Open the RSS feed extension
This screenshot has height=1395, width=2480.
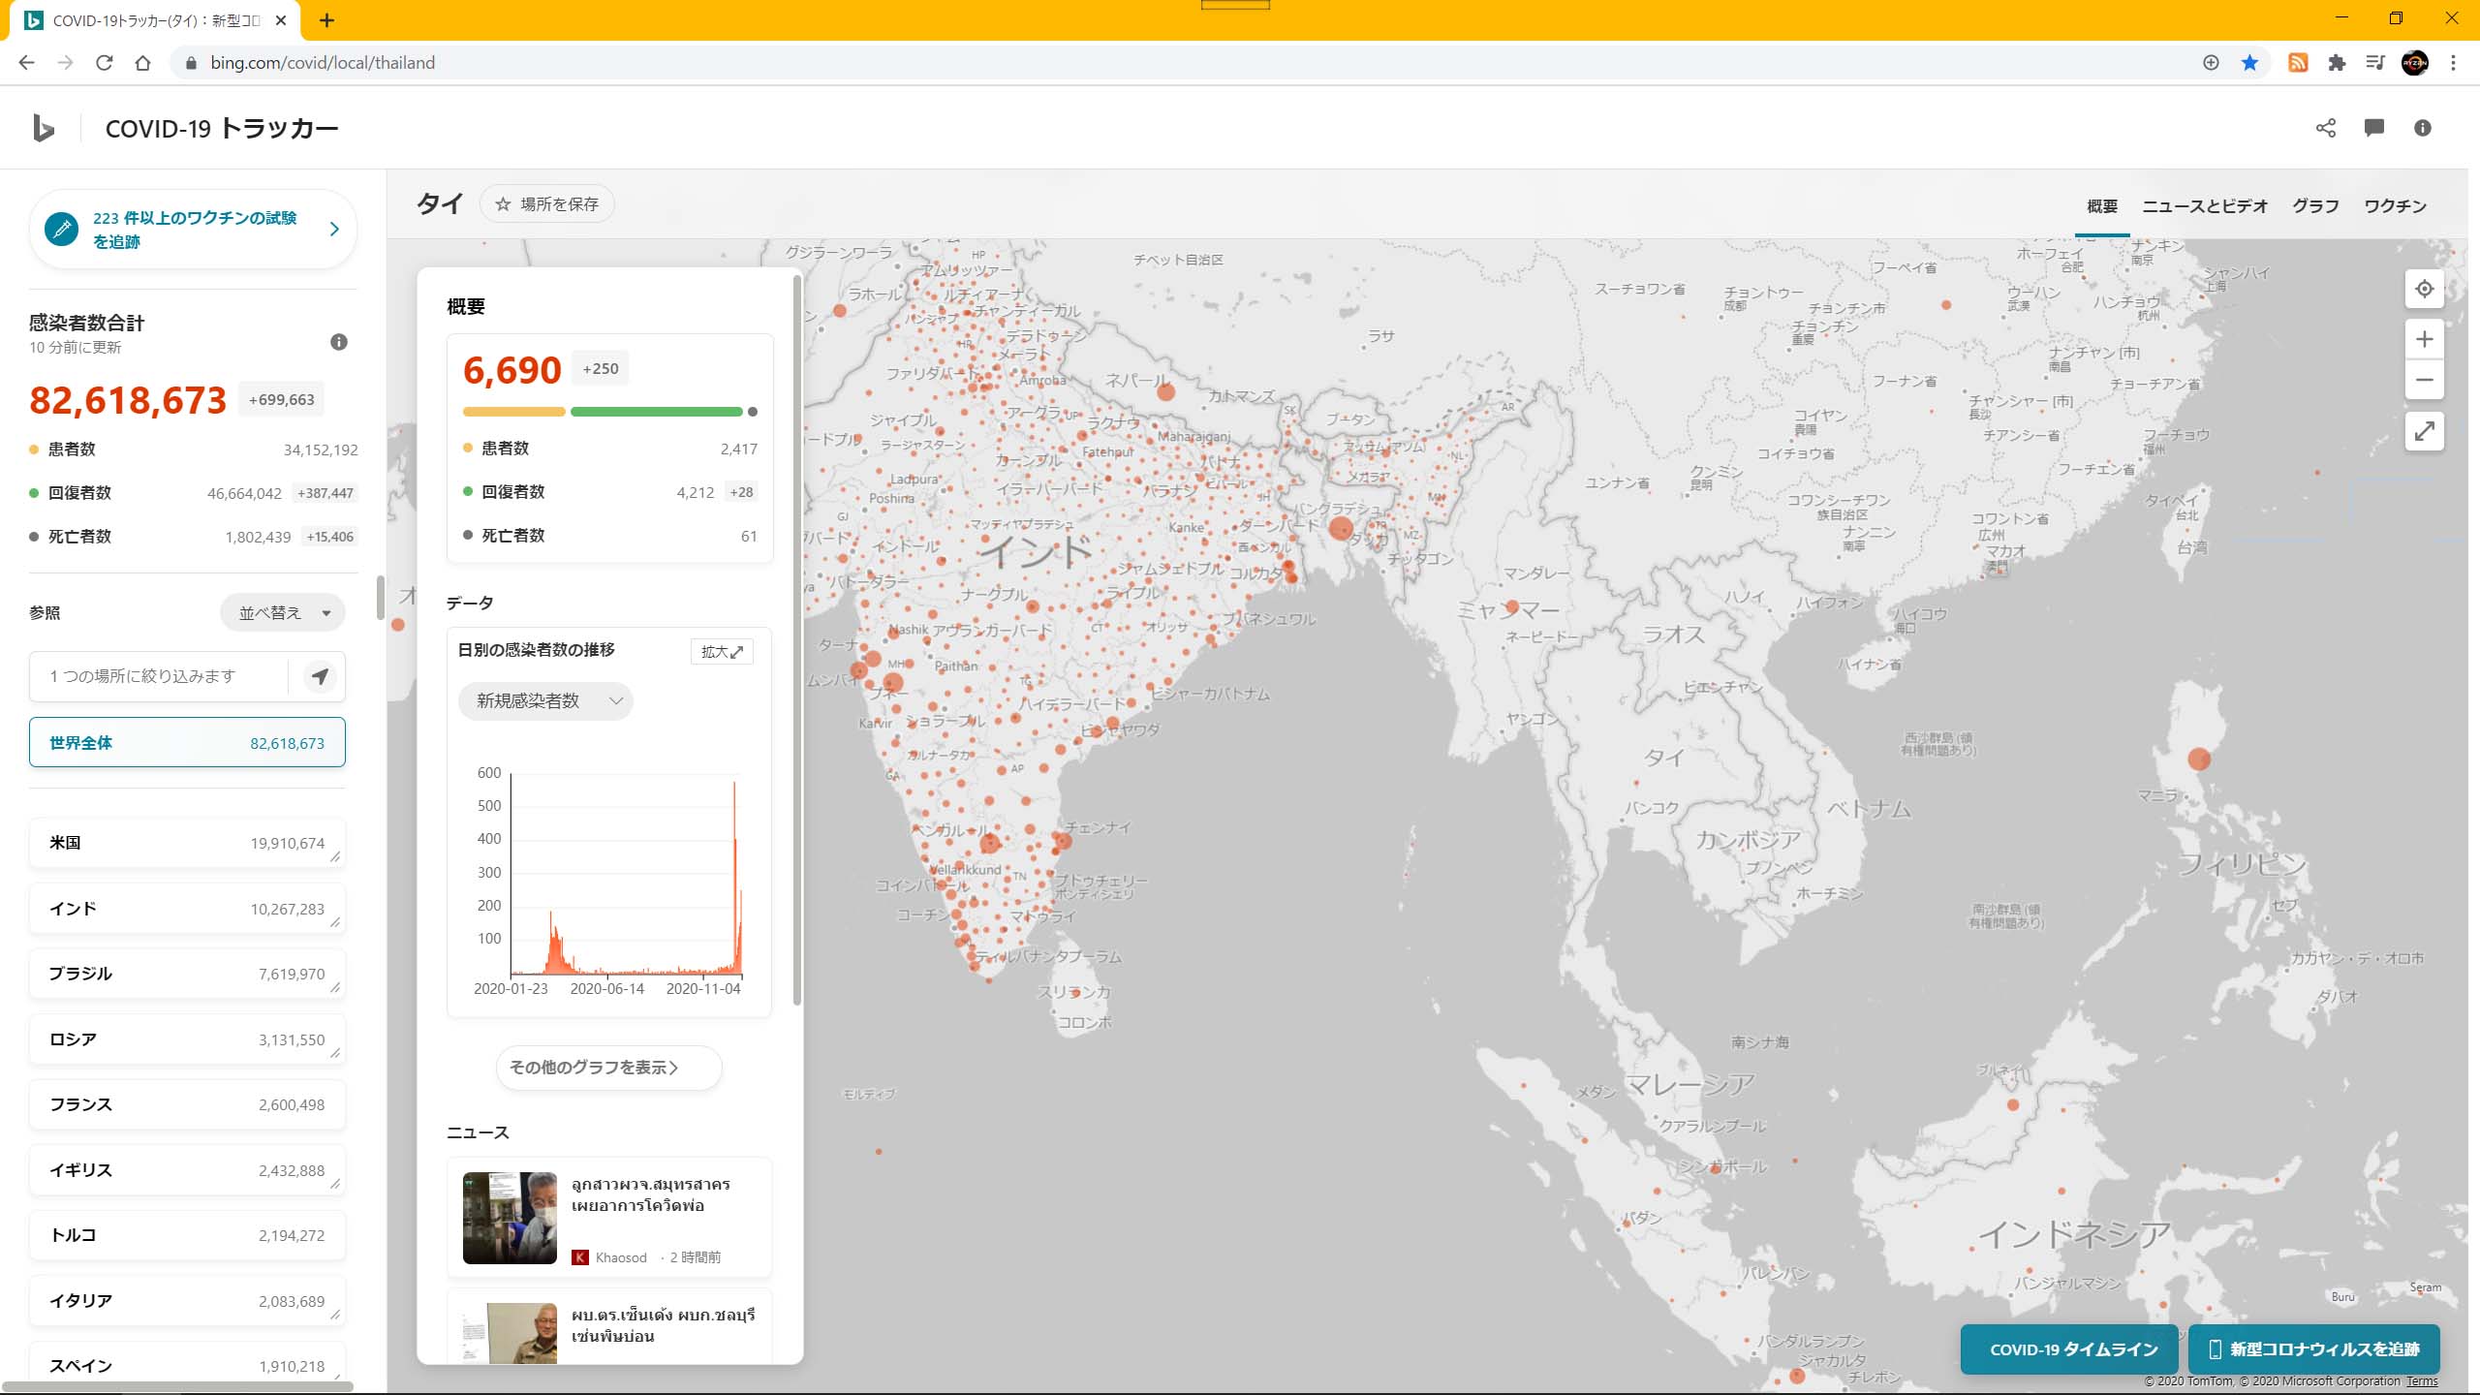pyautogui.click(x=2298, y=63)
